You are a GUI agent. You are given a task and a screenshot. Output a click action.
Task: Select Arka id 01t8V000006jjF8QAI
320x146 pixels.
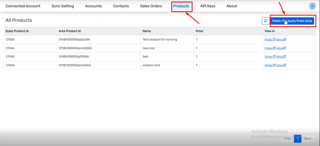[74, 56]
